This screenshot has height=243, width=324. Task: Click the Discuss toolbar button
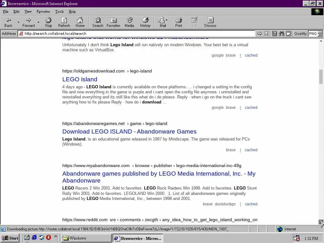coord(210,22)
